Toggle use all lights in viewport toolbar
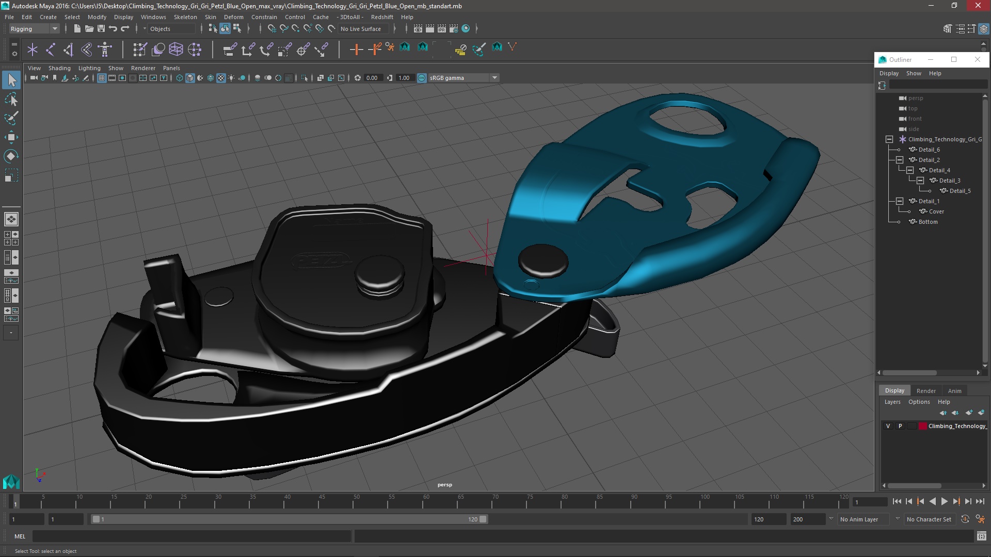The image size is (991, 557). point(231,78)
